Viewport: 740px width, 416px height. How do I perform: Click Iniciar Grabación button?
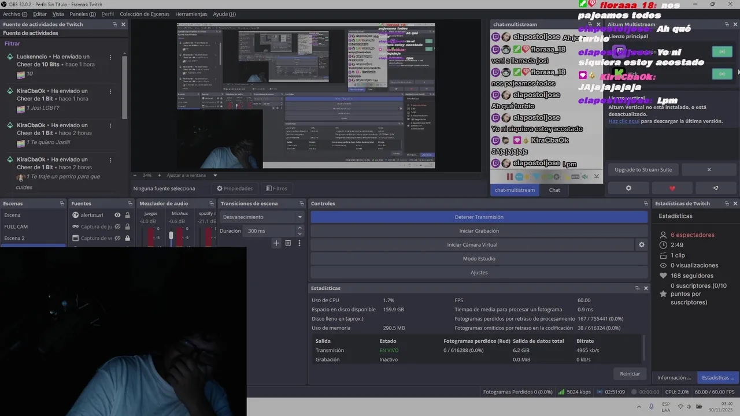(x=479, y=231)
